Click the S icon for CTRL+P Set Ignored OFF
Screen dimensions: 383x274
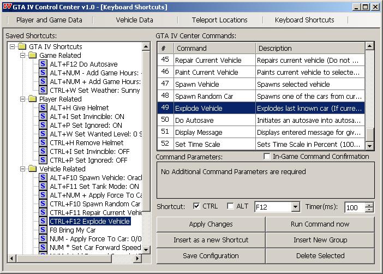[x=43, y=160]
